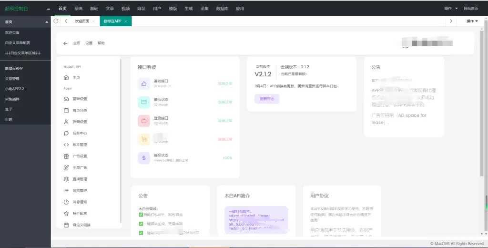Image resolution: width=488 pixels, height=248 pixels.
Task: Open 主题 in the left sidebar
Action: (9, 119)
